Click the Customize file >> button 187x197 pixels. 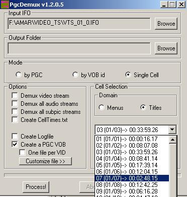point(45,161)
